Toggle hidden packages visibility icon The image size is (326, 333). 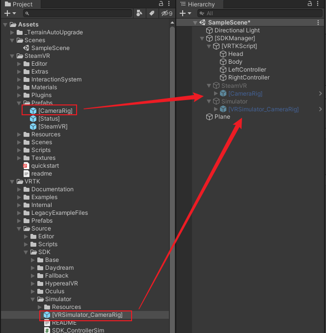pos(167,13)
